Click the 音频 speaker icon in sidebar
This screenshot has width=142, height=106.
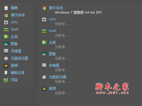6,66
